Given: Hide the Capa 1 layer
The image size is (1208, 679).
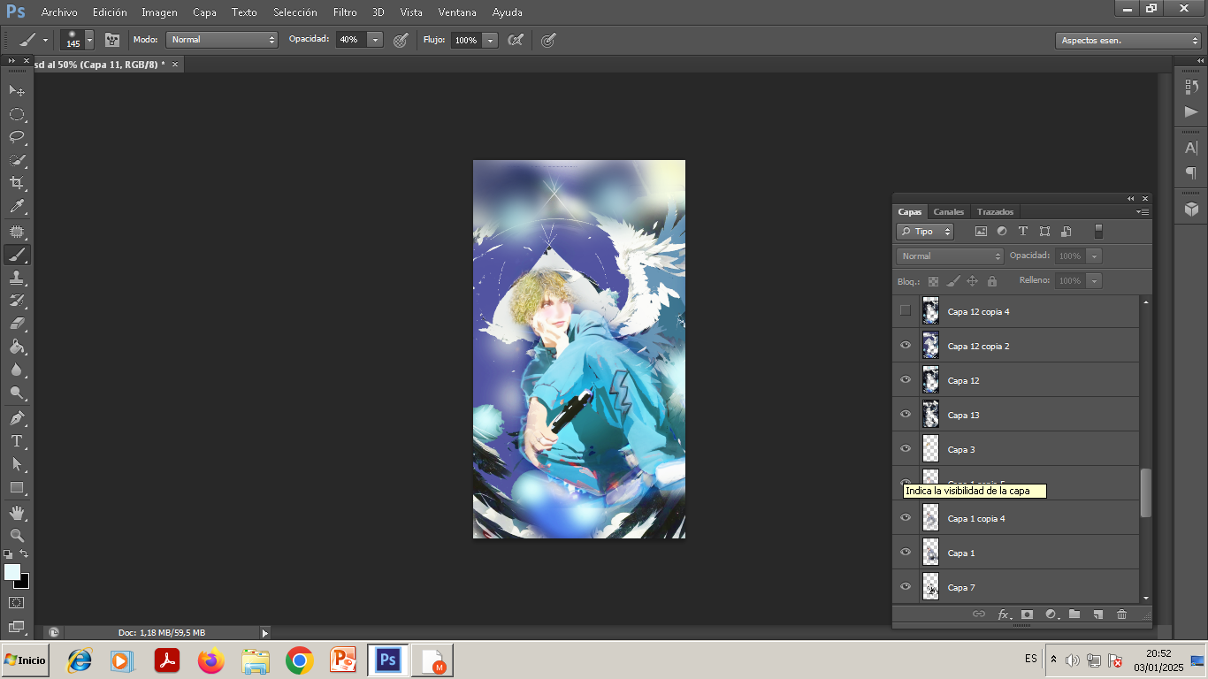Looking at the screenshot, I should 905,552.
